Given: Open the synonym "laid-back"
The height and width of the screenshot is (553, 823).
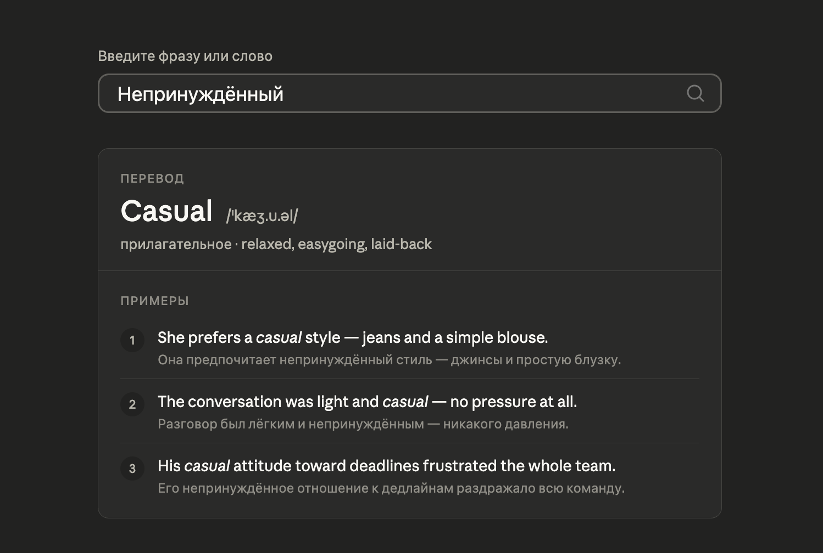Looking at the screenshot, I should pos(401,244).
